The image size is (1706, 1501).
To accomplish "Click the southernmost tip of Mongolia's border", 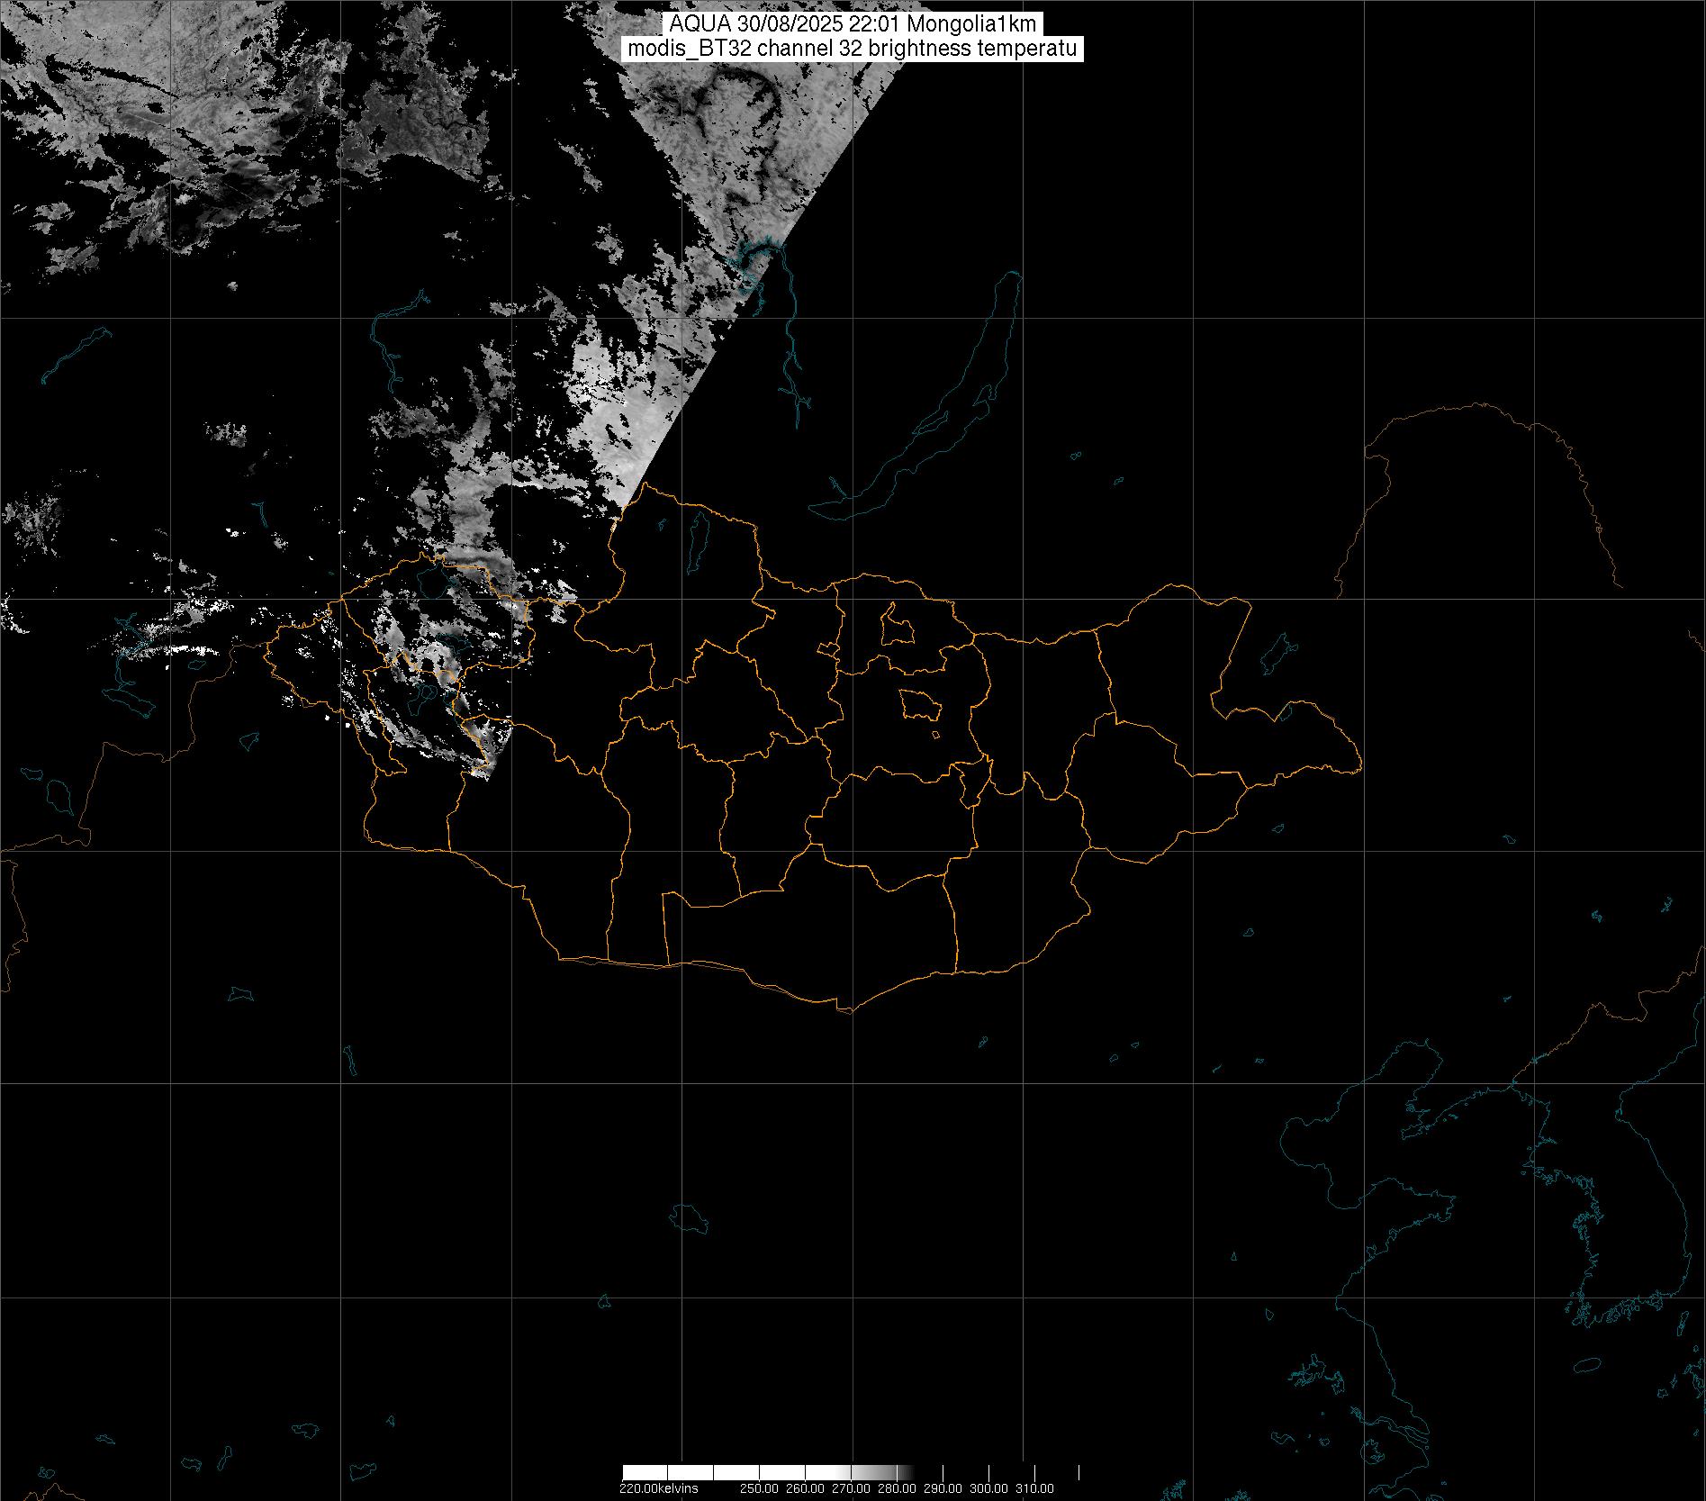I will point(846,1010).
